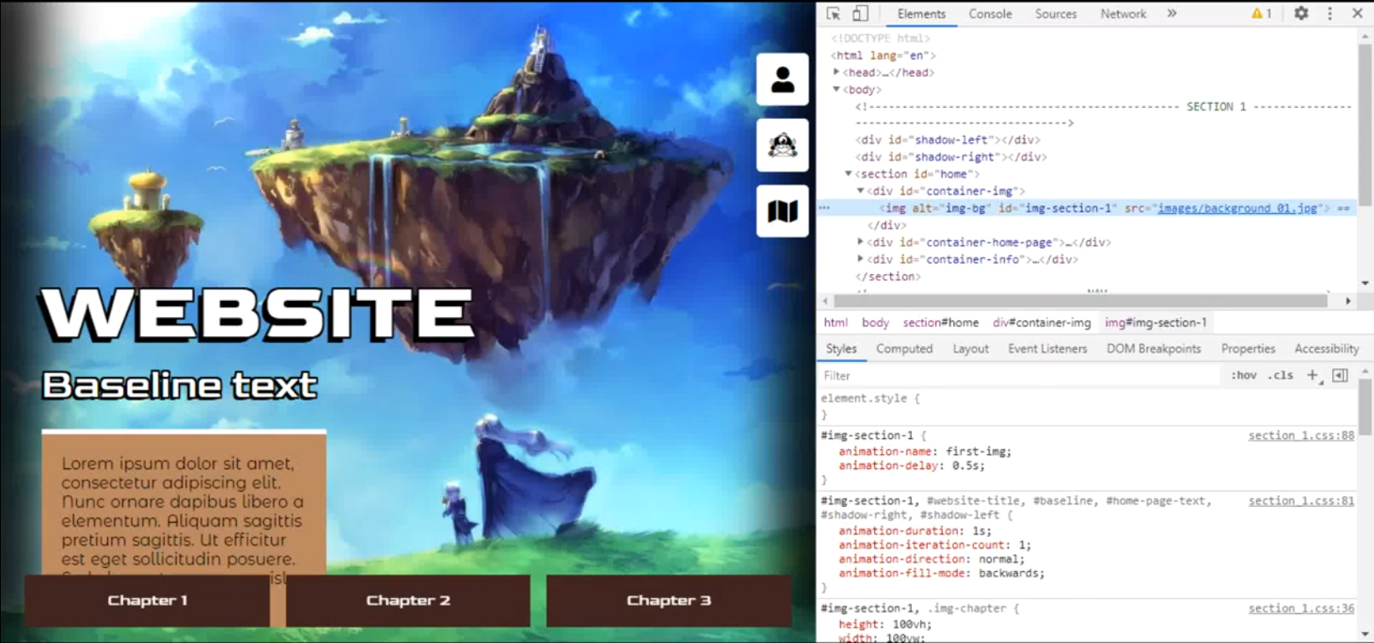Click the Chapter 2 button
The height and width of the screenshot is (643, 1374).
point(408,600)
